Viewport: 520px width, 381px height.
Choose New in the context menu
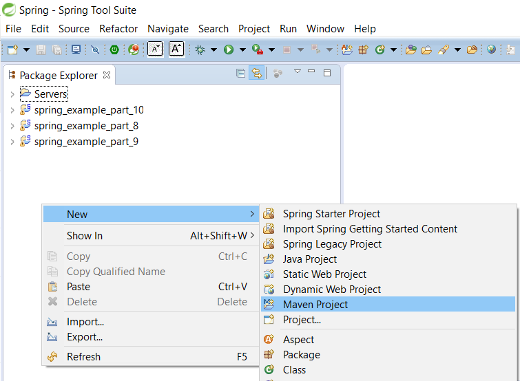coord(151,214)
